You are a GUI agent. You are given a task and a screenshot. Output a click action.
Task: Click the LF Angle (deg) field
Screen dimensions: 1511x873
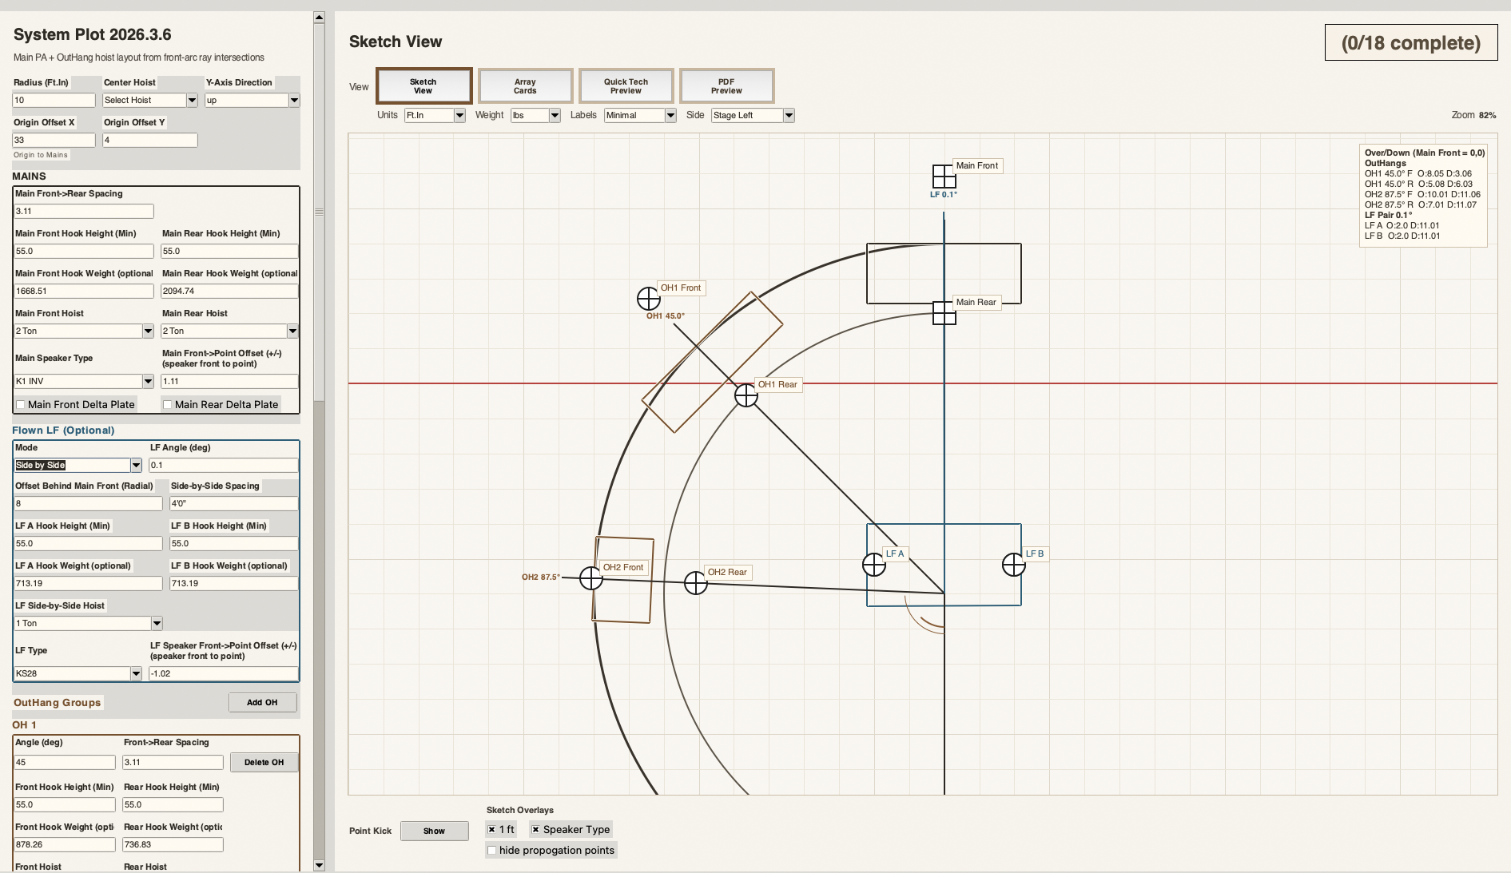[224, 465]
